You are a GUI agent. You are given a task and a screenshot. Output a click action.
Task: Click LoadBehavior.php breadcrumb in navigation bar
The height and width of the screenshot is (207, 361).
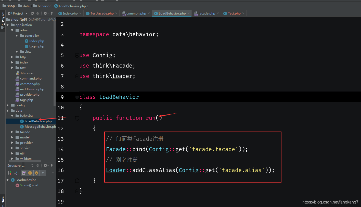pos(70,6)
